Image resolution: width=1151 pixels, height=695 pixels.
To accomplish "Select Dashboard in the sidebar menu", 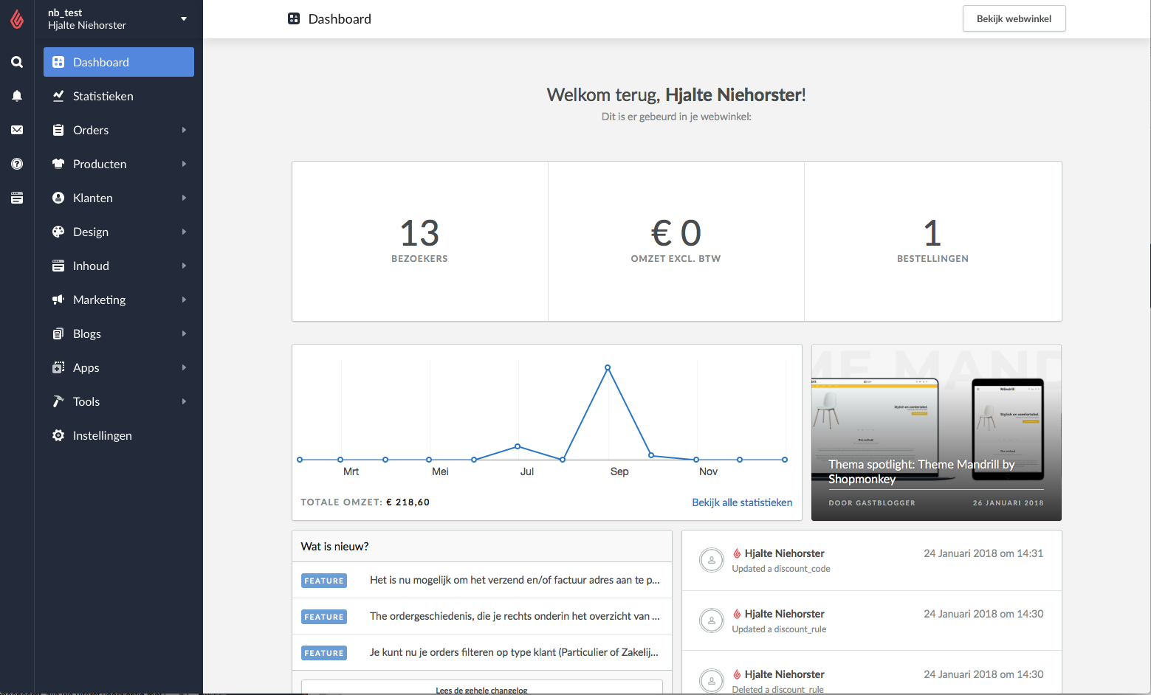I will tap(119, 62).
